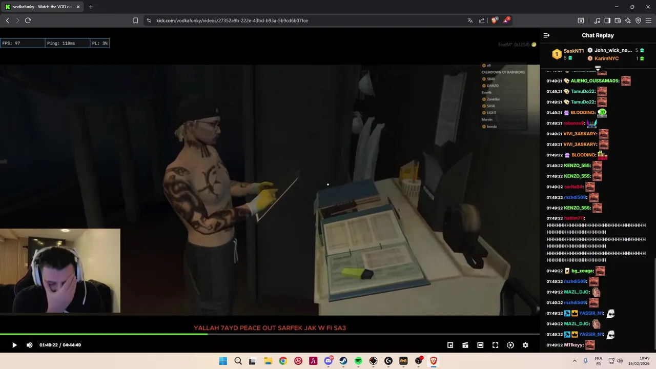Share this page link
The width and height of the screenshot is (656, 369).
click(482, 20)
